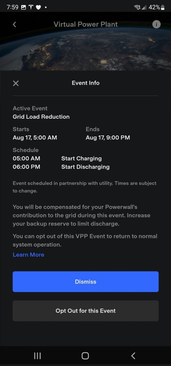The image size is (171, 366).
Task: Tap Android home button
Action: [85, 356]
